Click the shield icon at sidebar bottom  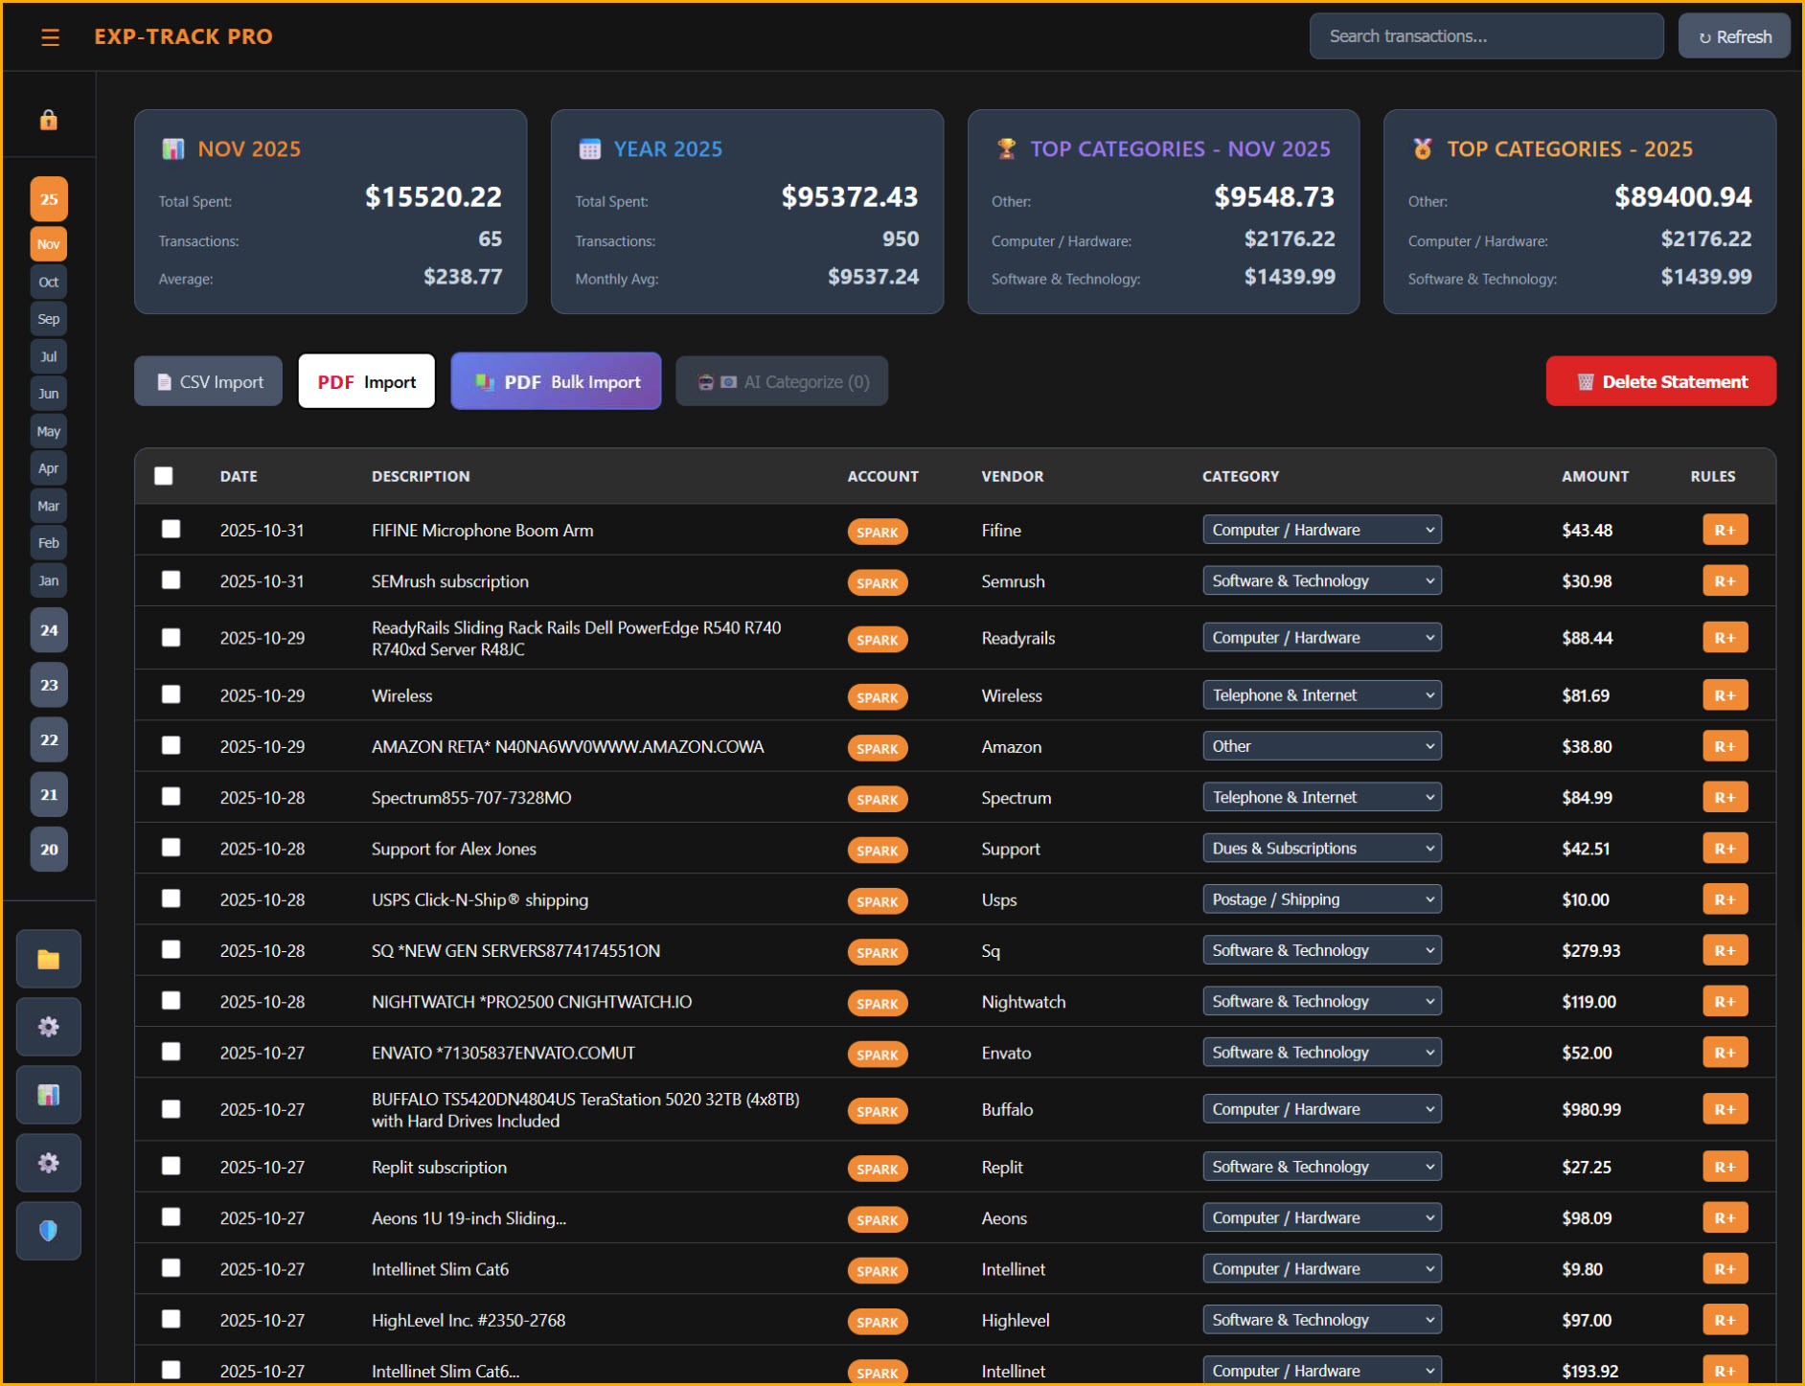point(48,1231)
